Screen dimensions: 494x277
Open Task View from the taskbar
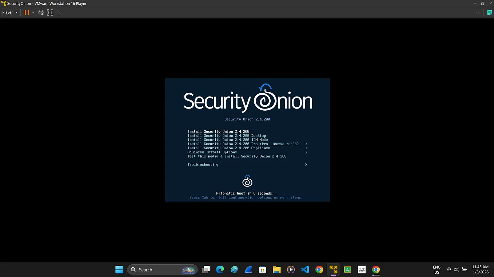click(x=206, y=270)
